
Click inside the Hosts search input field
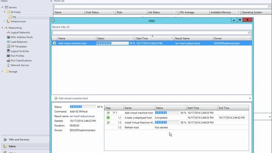(161, 7)
